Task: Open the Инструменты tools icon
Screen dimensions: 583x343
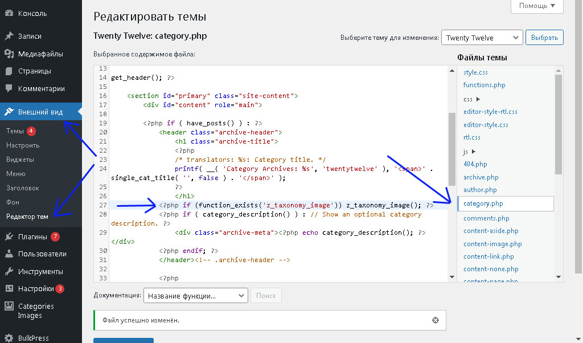Action: point(9,271)
